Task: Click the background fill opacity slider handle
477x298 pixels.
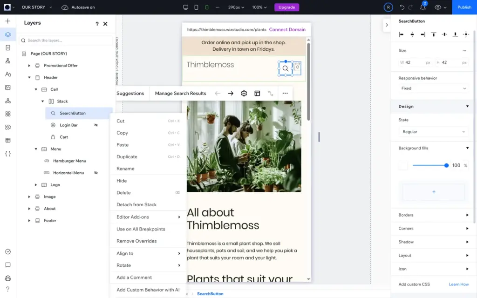Action: coord(446,165)
